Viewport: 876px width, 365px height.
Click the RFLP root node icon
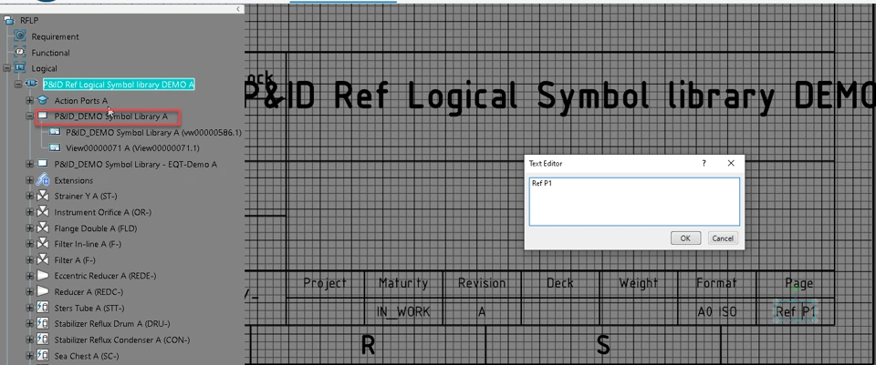tap(8, 21)
